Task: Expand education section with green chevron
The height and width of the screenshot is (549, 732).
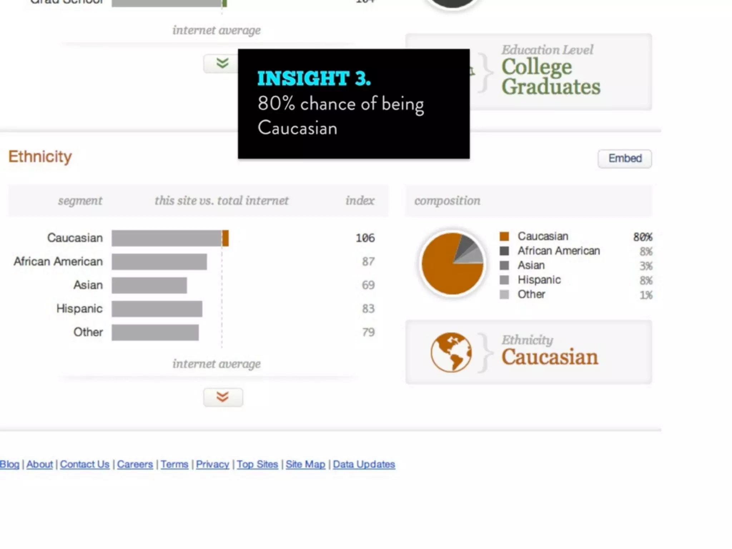Action: click(x=222, y=64)
